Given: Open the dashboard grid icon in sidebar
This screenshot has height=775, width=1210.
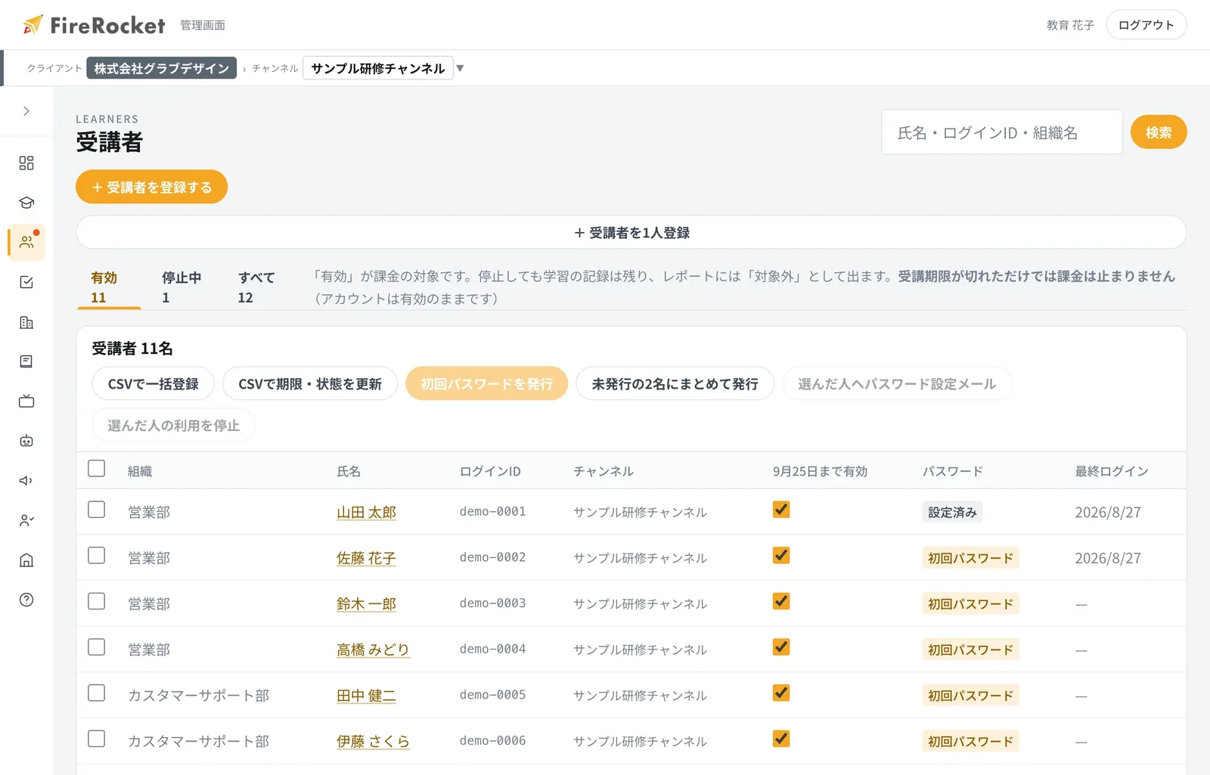Looking at the screenshot, I should pyautogui.click(x=26, y=163).
